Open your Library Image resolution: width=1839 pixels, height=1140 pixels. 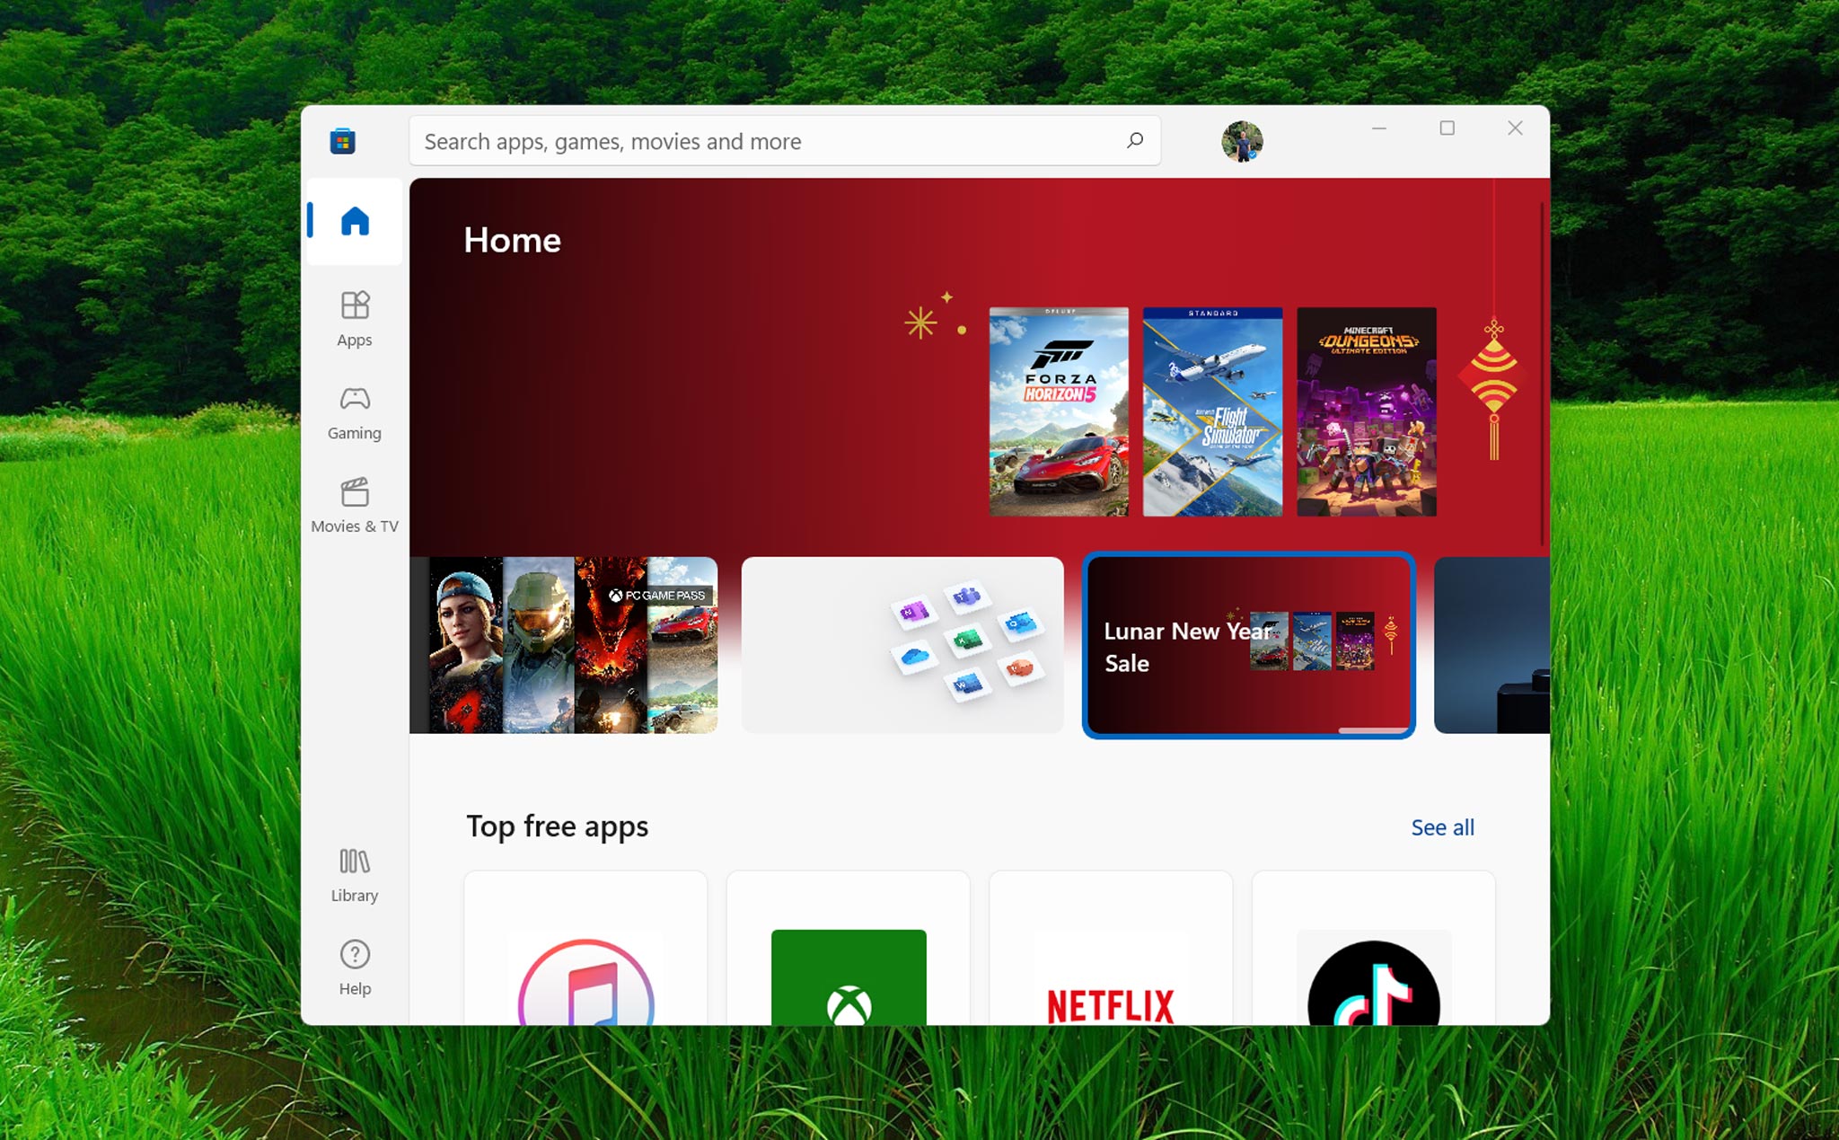(x=354, y=873)
